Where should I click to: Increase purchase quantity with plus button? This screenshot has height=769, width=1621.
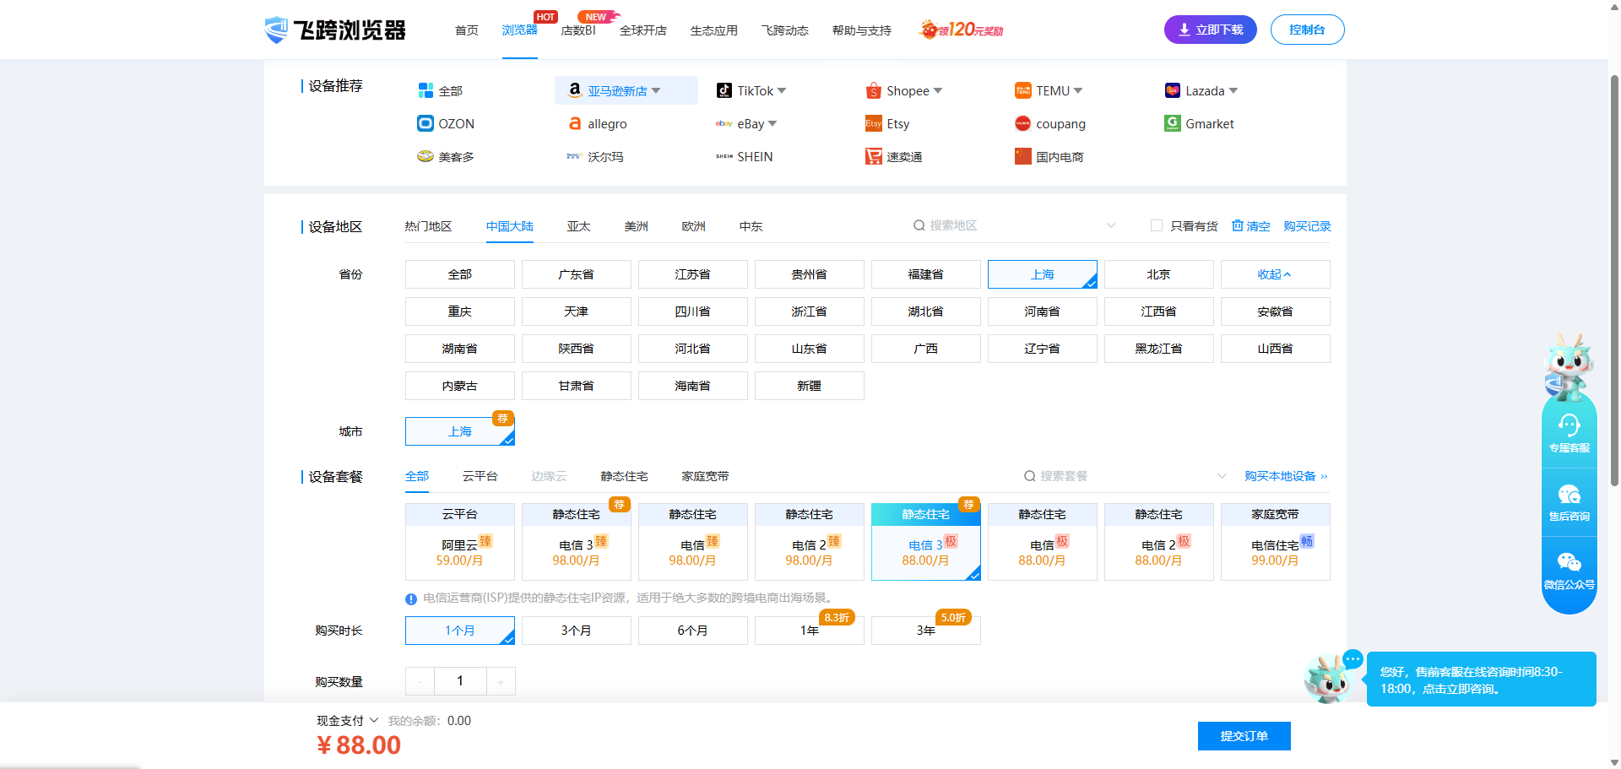501,681
